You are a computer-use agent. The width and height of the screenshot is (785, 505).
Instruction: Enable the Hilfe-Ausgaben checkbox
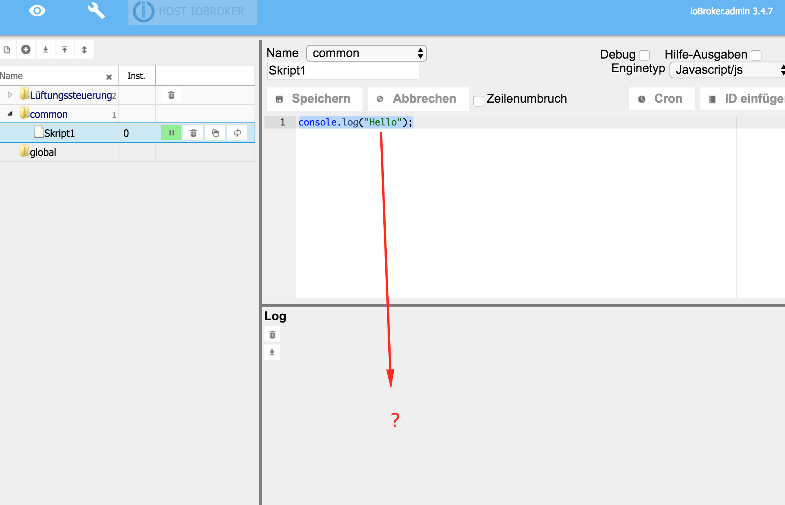coord(756,55)
